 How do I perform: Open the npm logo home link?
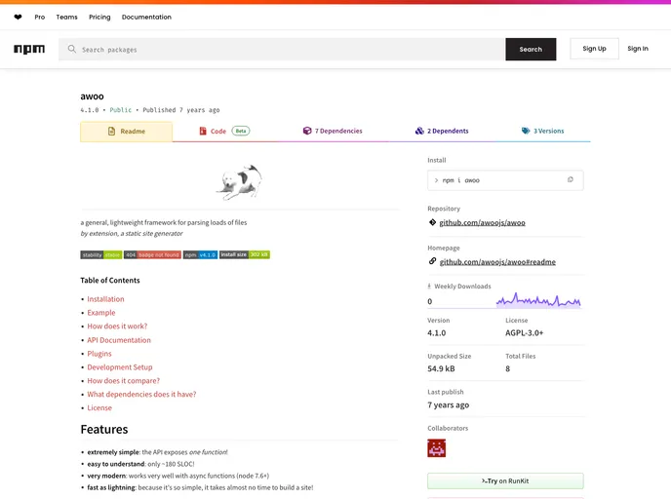[29, 49]
